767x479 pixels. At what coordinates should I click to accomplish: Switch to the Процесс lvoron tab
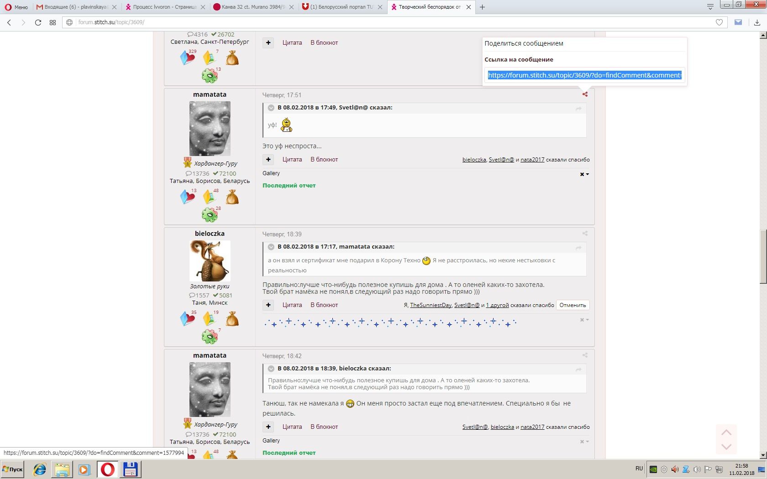point(164,7)
